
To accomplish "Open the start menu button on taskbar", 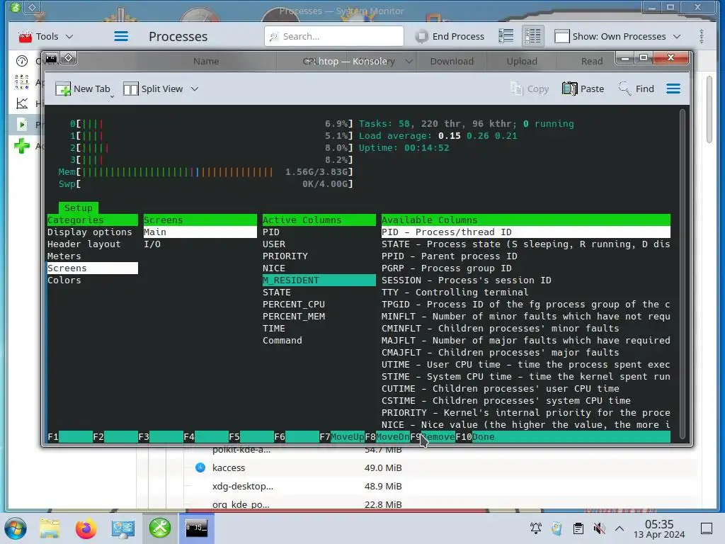I will click(16, 528).
